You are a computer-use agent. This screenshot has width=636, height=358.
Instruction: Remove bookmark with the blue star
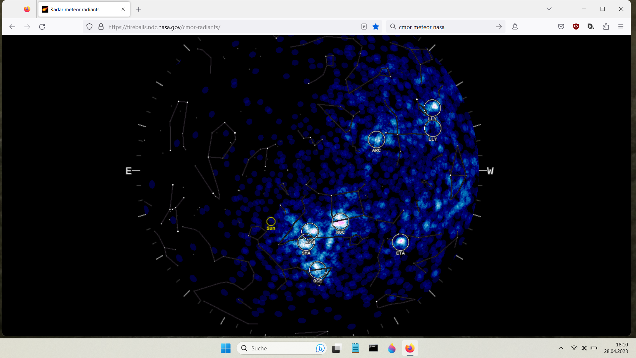click(x=376, y=27)
